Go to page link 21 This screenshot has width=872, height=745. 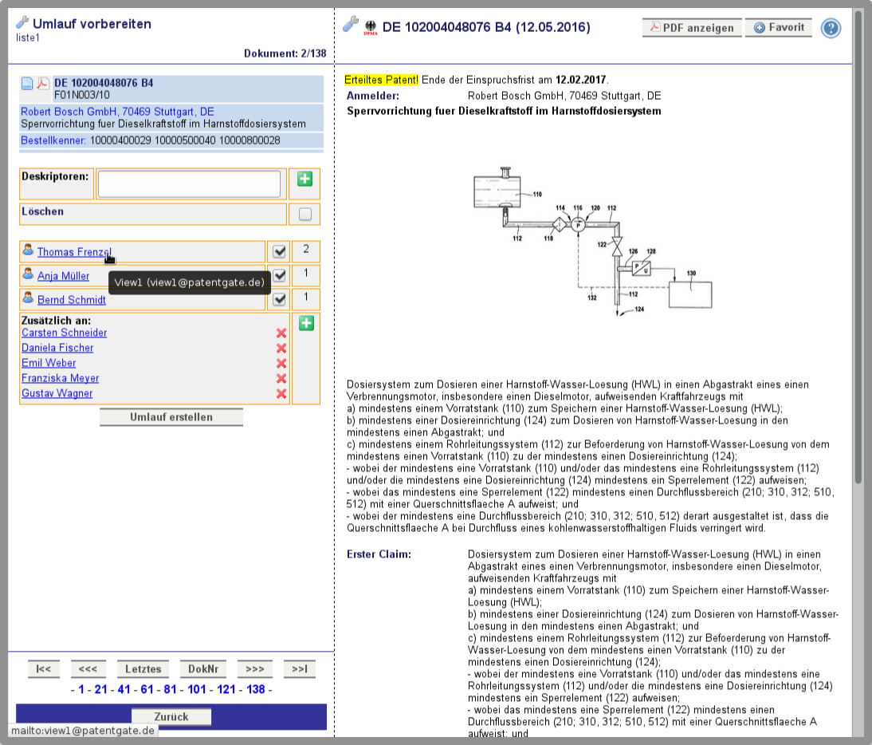click(100, 689)
